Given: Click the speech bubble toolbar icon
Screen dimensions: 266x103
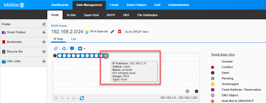Looking at the screenshot, I should tap(72, 49).
